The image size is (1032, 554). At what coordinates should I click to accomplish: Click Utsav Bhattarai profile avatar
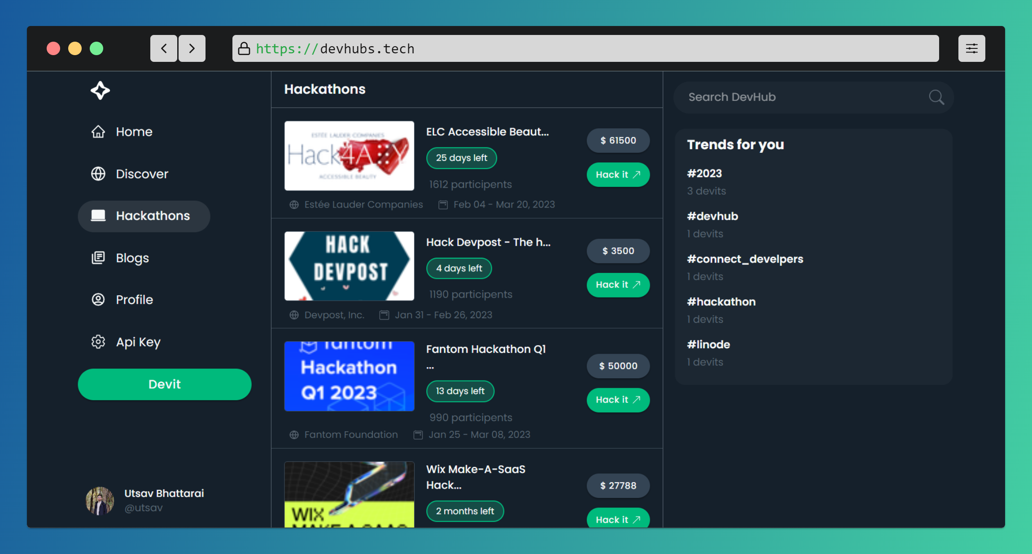pyautogui.click(x=100, y=500)
